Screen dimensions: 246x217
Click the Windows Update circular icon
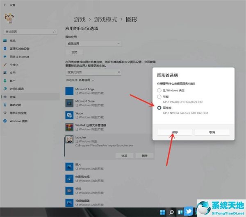[x=5, y=121]
